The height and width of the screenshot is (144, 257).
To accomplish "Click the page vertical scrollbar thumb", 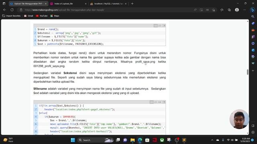I will tap(247, 72).
